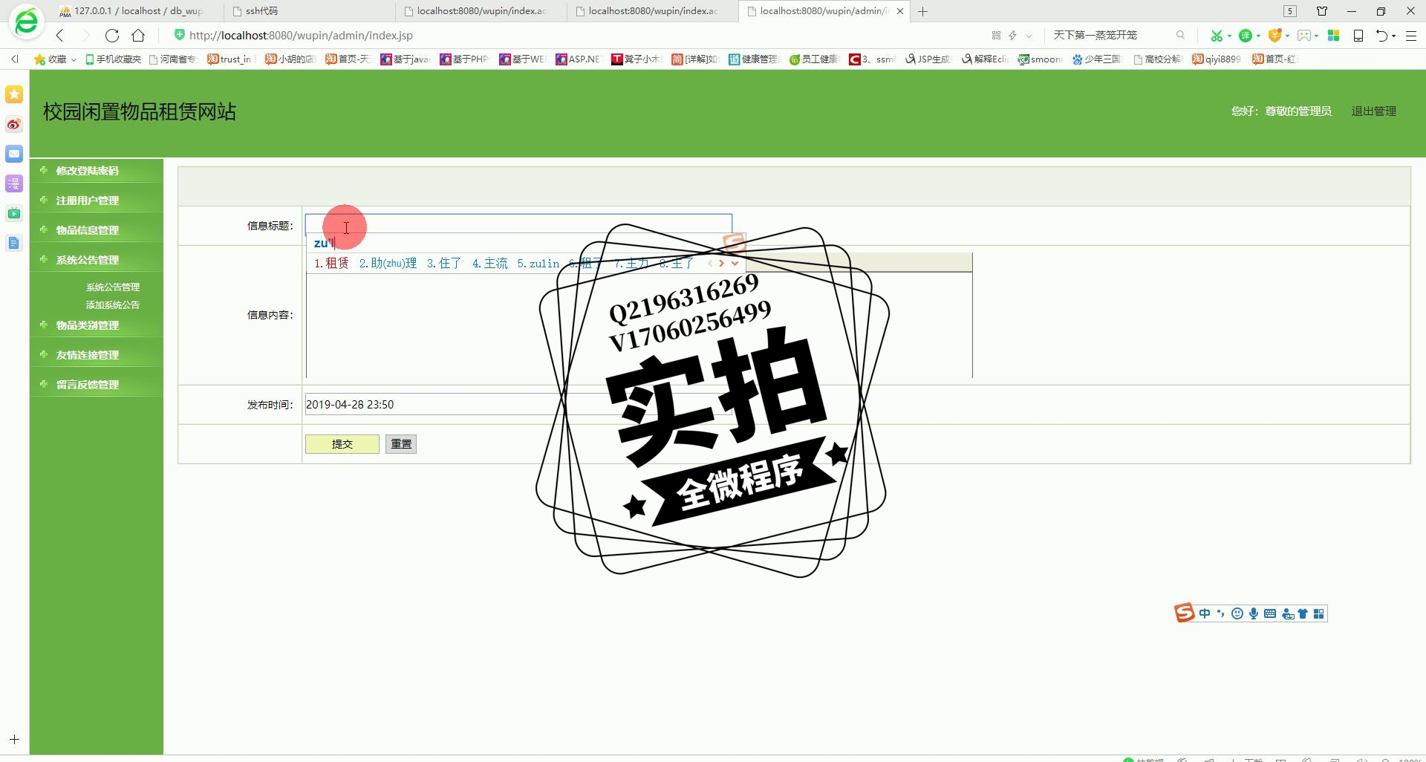Expand IME candidate list down chevron

(735, 263)
